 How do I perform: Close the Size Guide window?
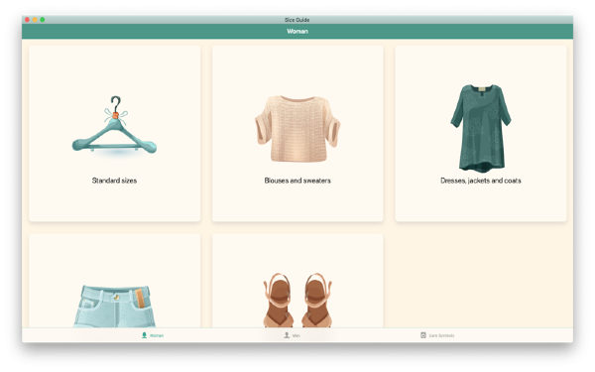point(27,20)
